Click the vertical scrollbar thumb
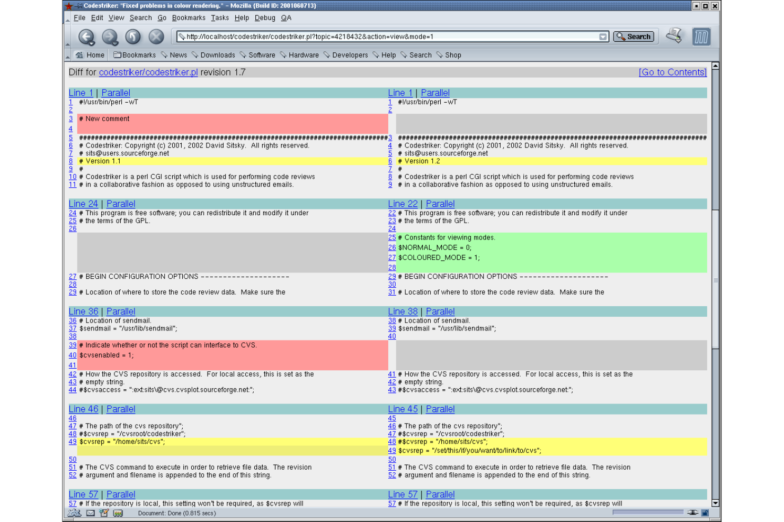This screenshot has height=522, width=784. (715, 279)
